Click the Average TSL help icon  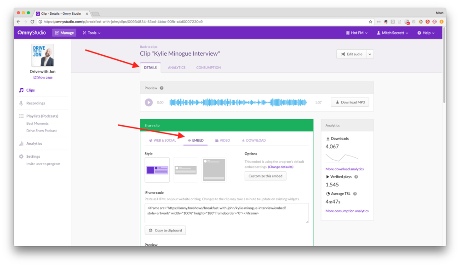pos(355,194)
